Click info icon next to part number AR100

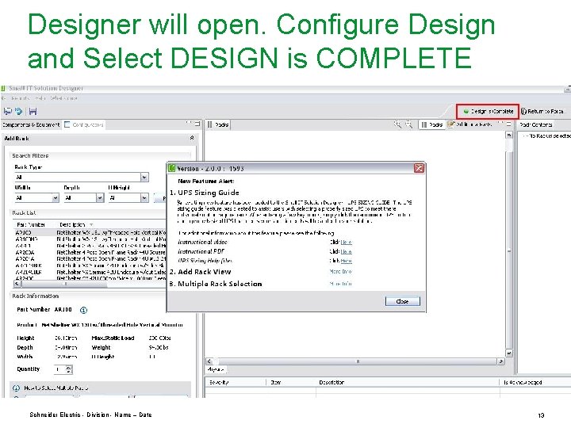click(x=83, y=310)
